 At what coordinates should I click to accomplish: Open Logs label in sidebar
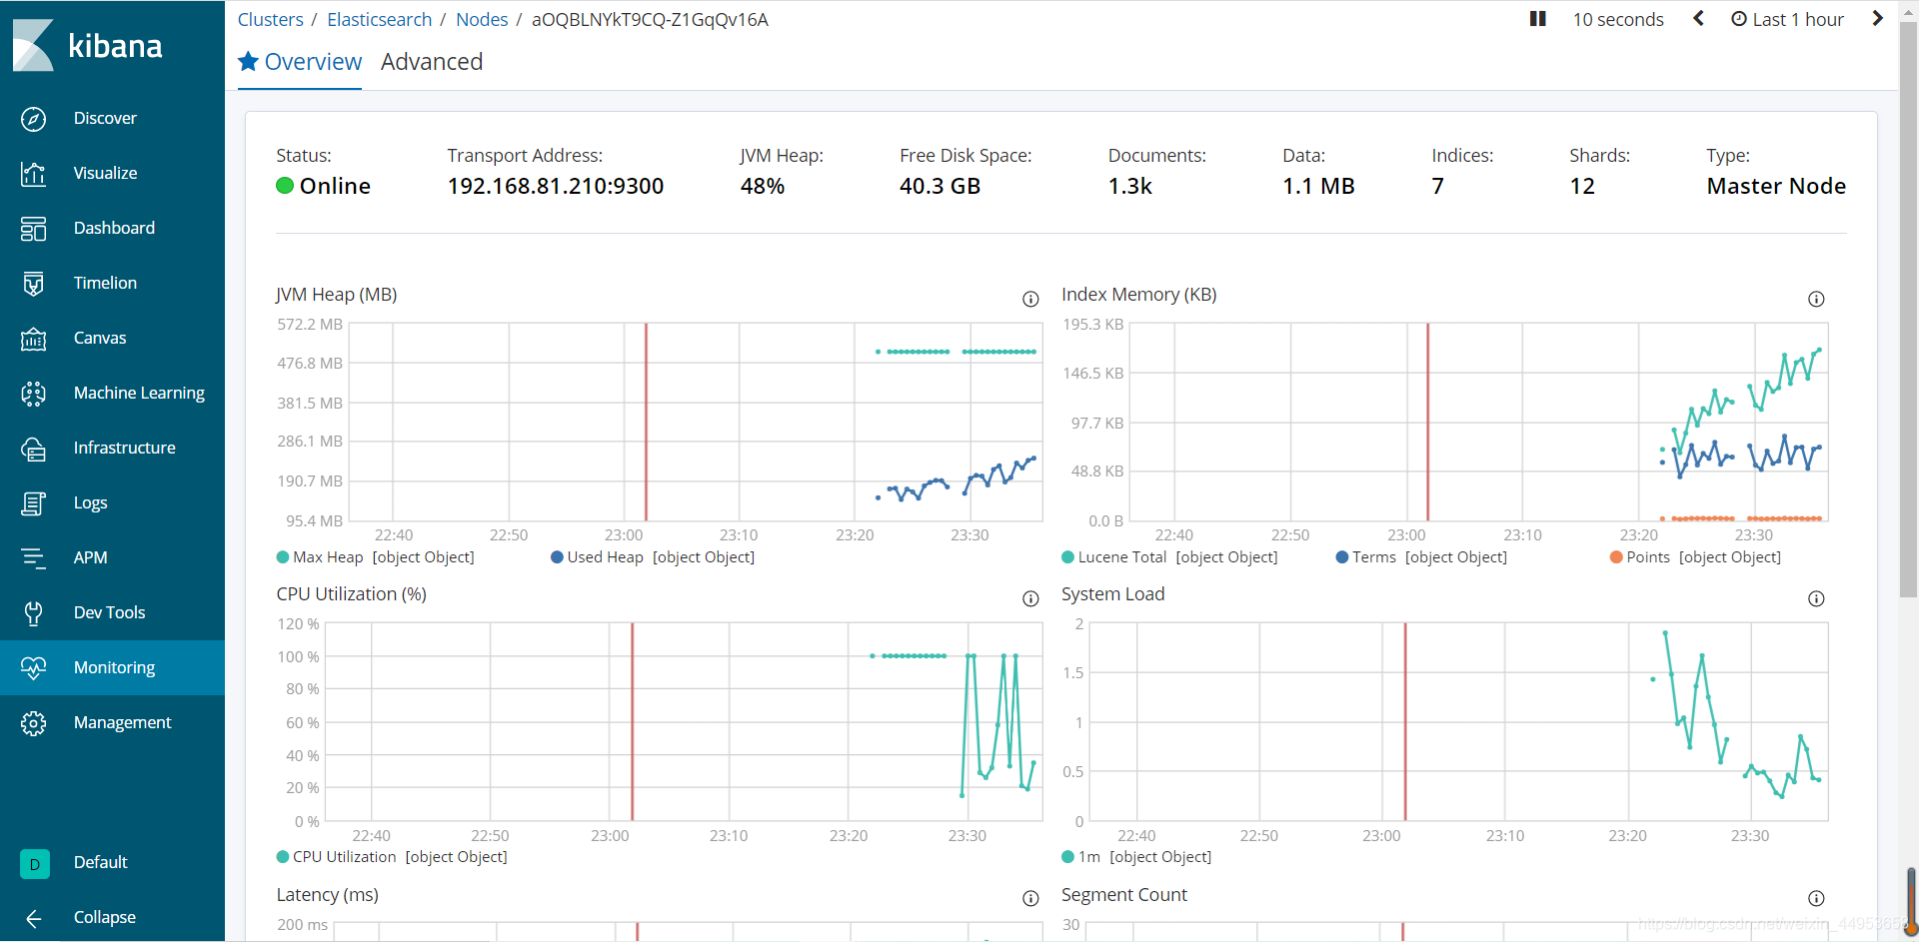pyautogui.click(x=90, y=503)
